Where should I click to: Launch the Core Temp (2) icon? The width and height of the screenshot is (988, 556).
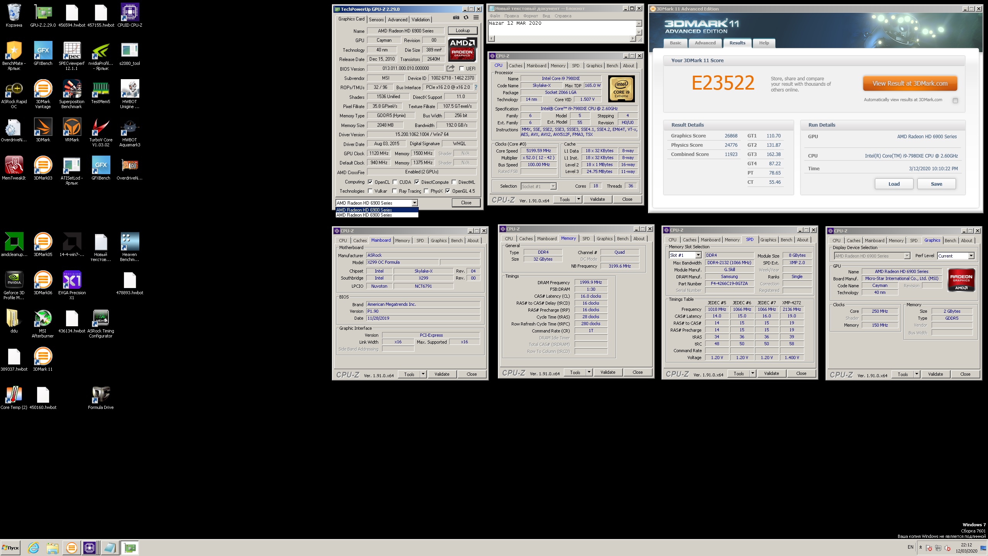pos(14,398)
